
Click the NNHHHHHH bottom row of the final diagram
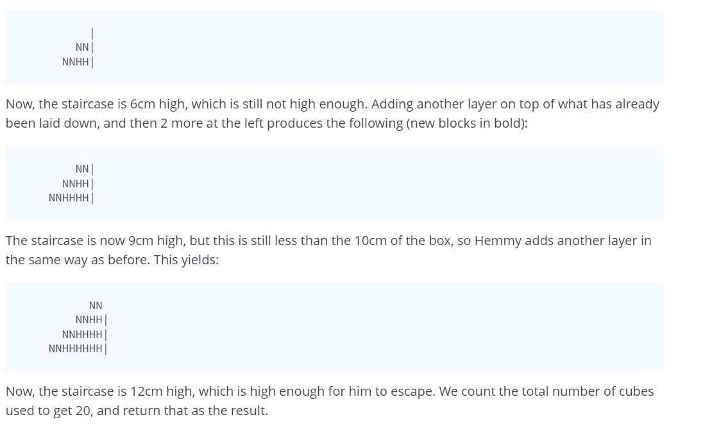(78, 348)
